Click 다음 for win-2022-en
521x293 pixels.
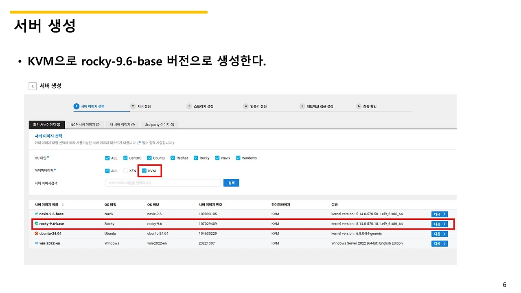440,243
